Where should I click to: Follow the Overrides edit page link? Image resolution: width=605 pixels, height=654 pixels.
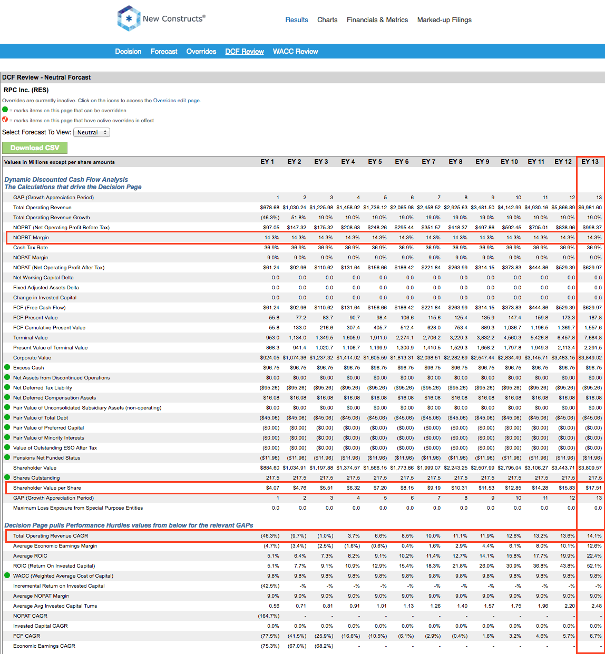pos(177,100)
